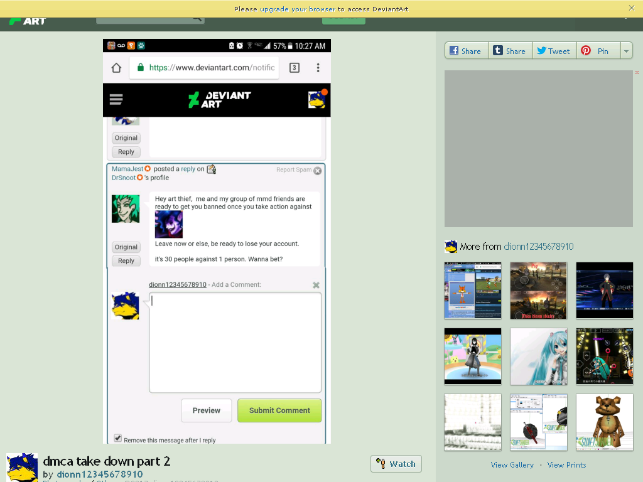Click the purple emoticon image in comment
Viewport: 643px width, 482px height.
(x=168, y=225)
